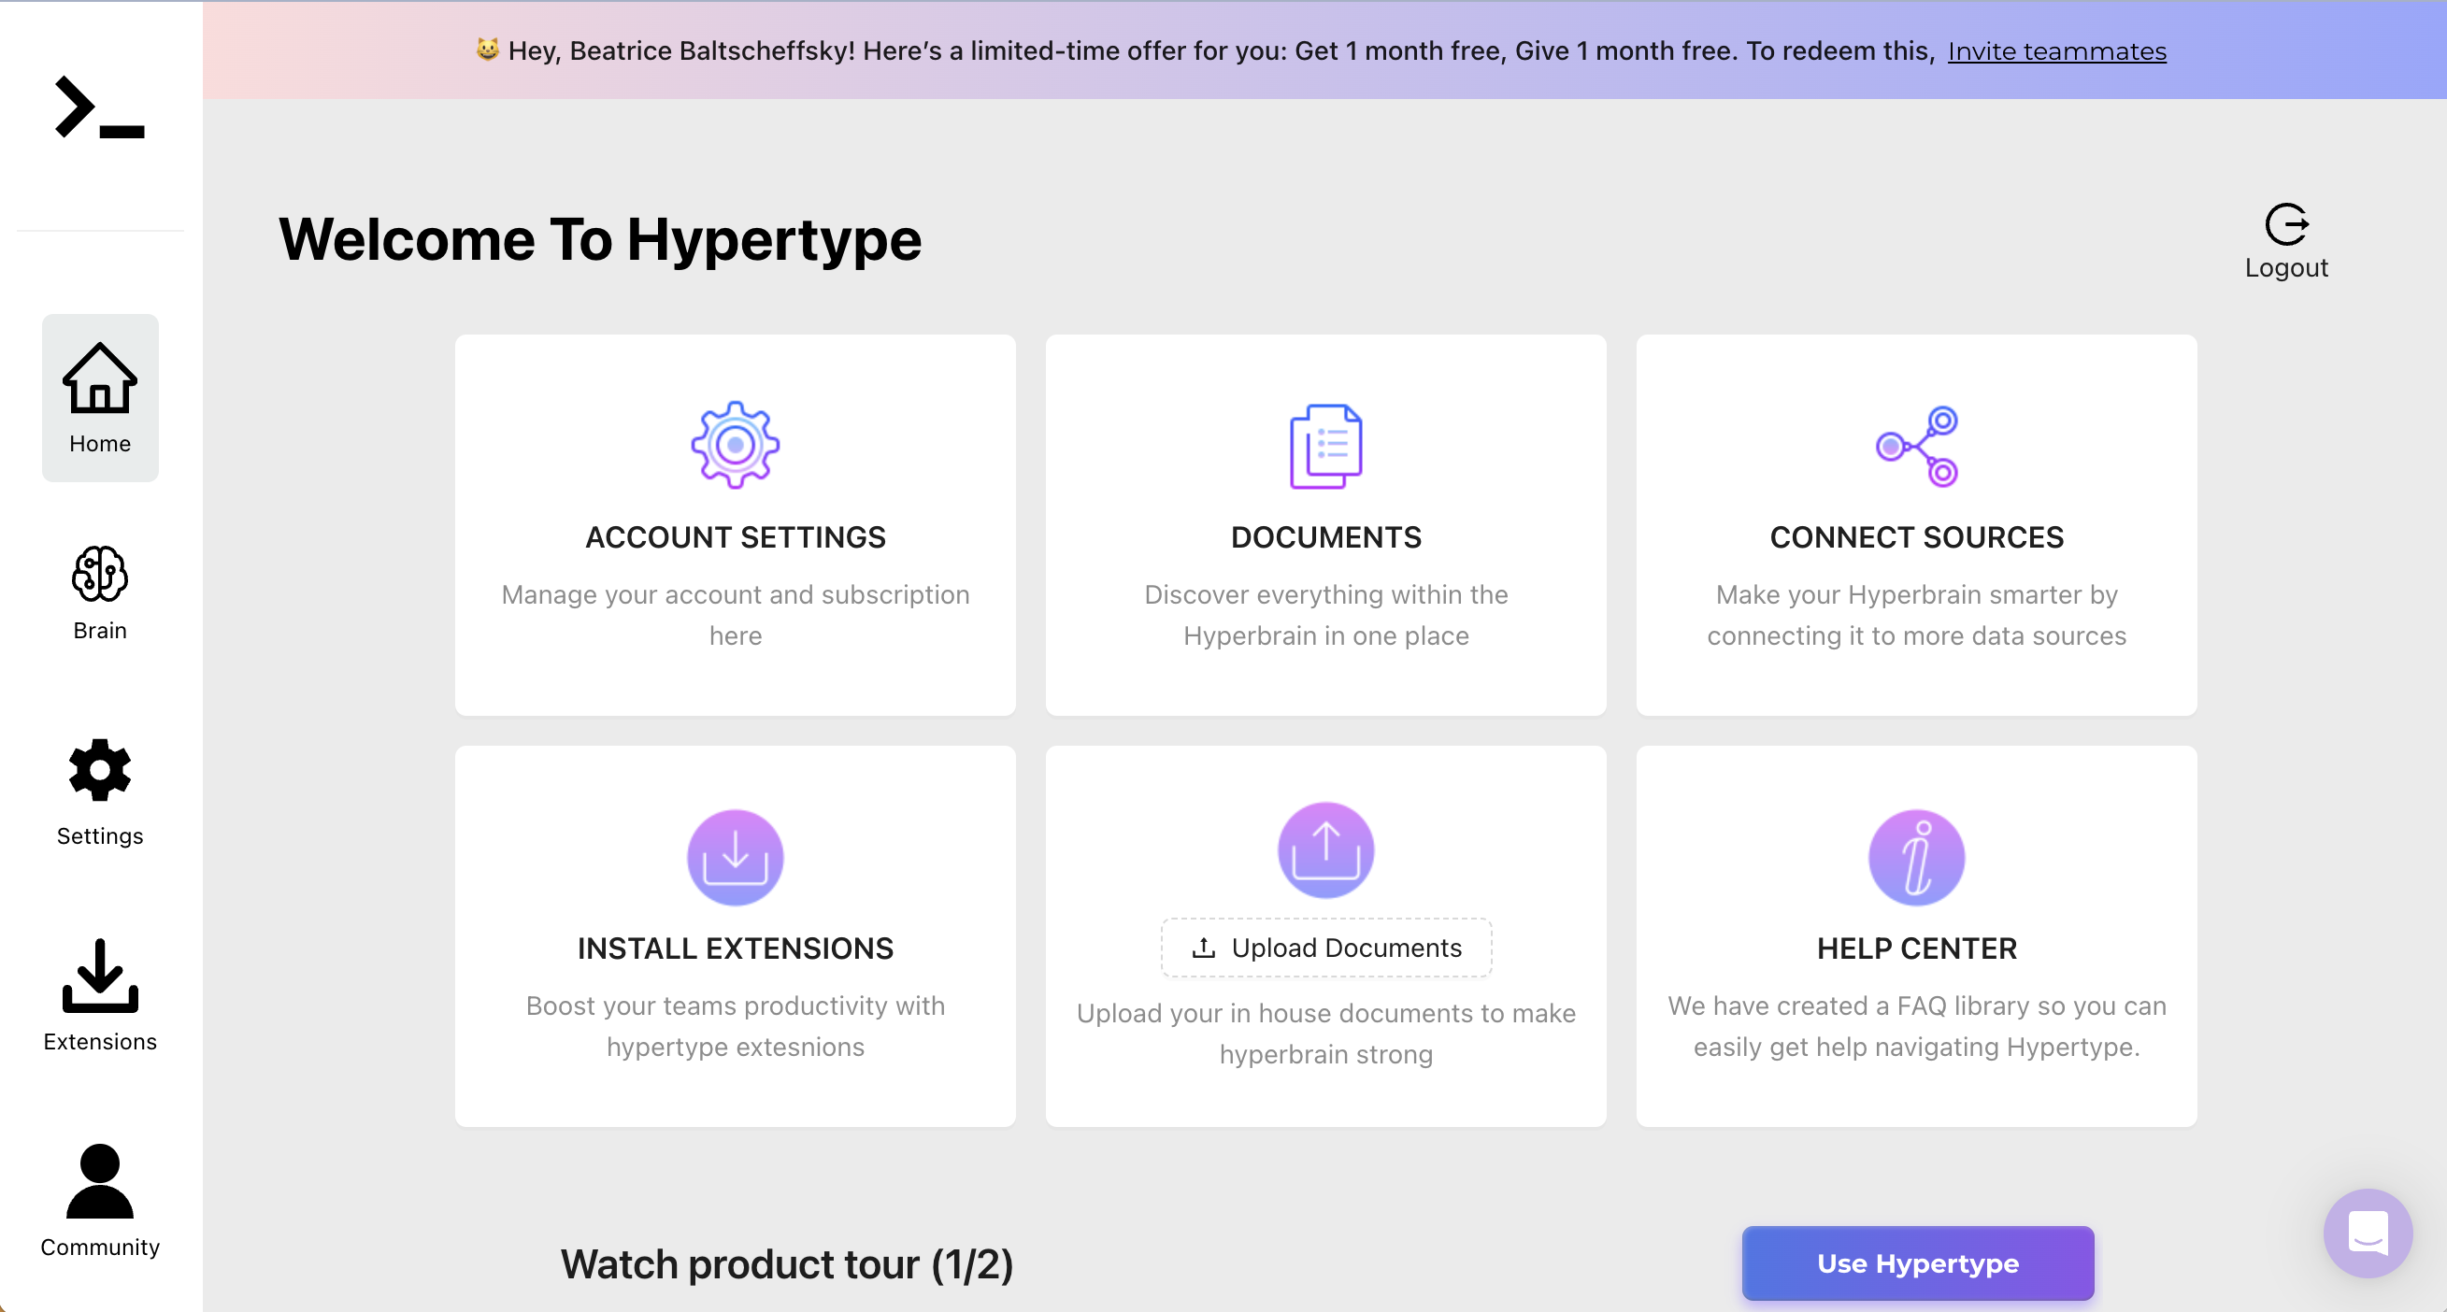Click the Help Center info icon
The image size is (2447, 1312).
1917,857
